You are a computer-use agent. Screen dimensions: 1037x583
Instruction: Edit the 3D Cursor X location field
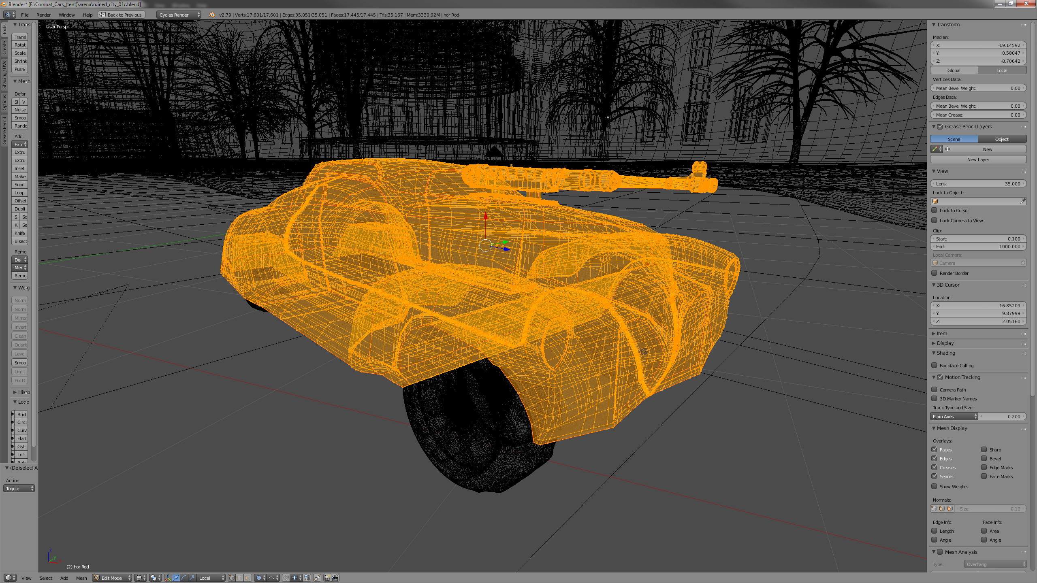978,305
